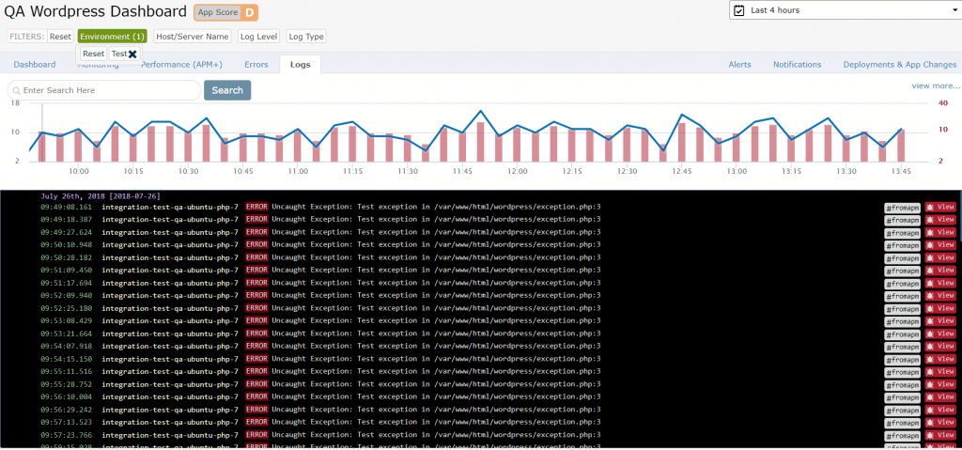Click bug icon for 09:57:13.523 log
The height and width of the screenshot is (450, 962).
click(931, 423)
